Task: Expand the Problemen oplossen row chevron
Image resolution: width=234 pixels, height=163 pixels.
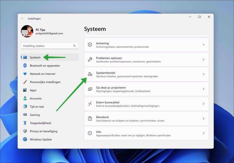Action: tap(204, 60)
